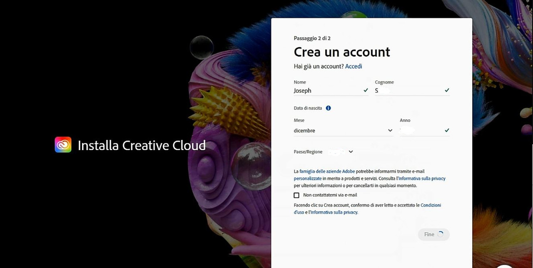
Task: Click the Anno input field
Action: pos(425,130)
